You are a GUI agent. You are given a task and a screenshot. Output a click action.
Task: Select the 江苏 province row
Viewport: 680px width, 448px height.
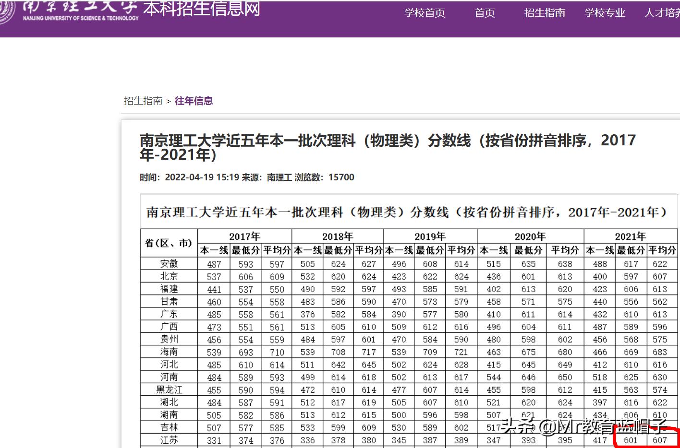coord(169,440)
